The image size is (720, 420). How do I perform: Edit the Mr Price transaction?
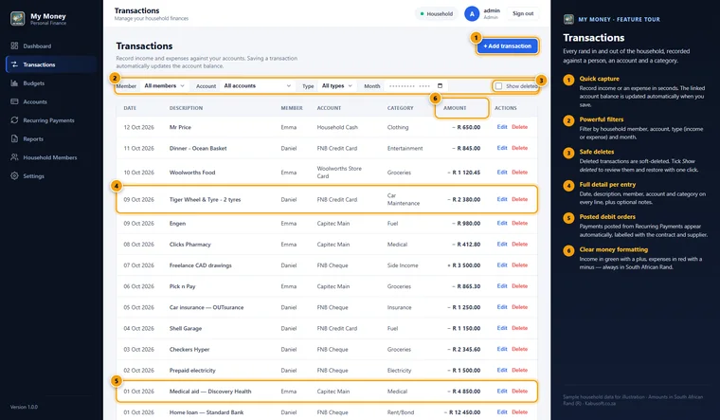(x=502, y=127)
